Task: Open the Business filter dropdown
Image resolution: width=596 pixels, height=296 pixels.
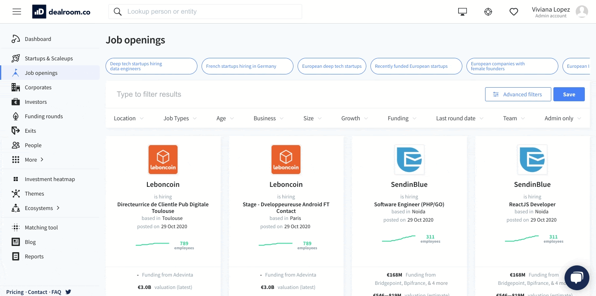Action: [x=269, y=118]
